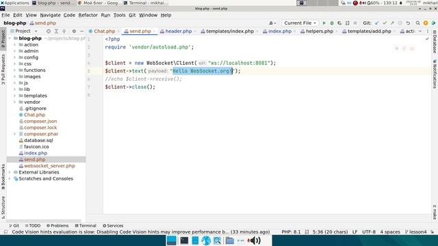Open Pull Requests side tab

(3, 70)
